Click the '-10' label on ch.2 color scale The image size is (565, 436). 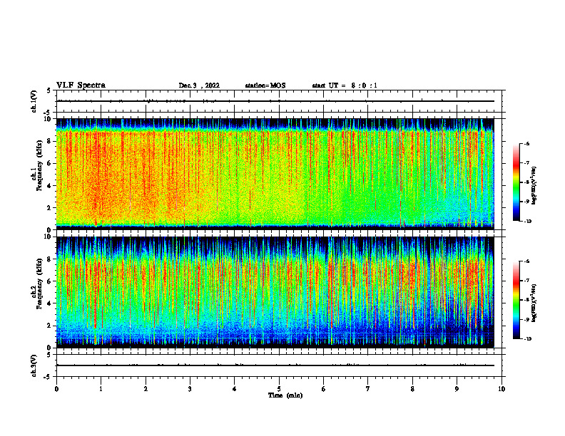527,339
